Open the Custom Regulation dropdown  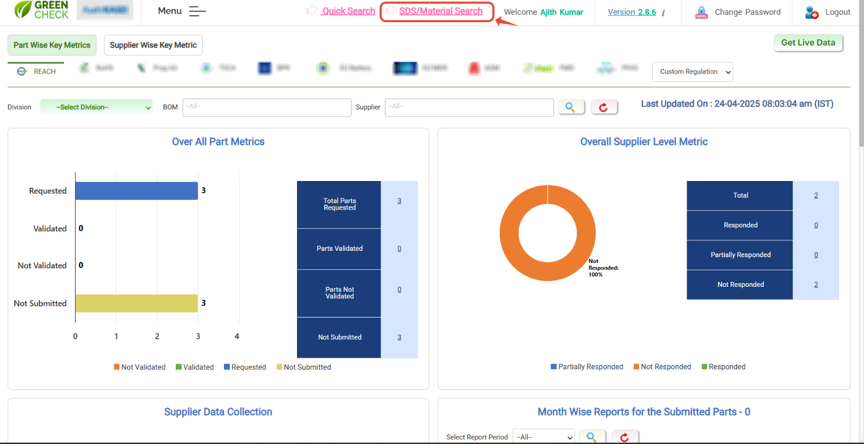tap(692, 72)
